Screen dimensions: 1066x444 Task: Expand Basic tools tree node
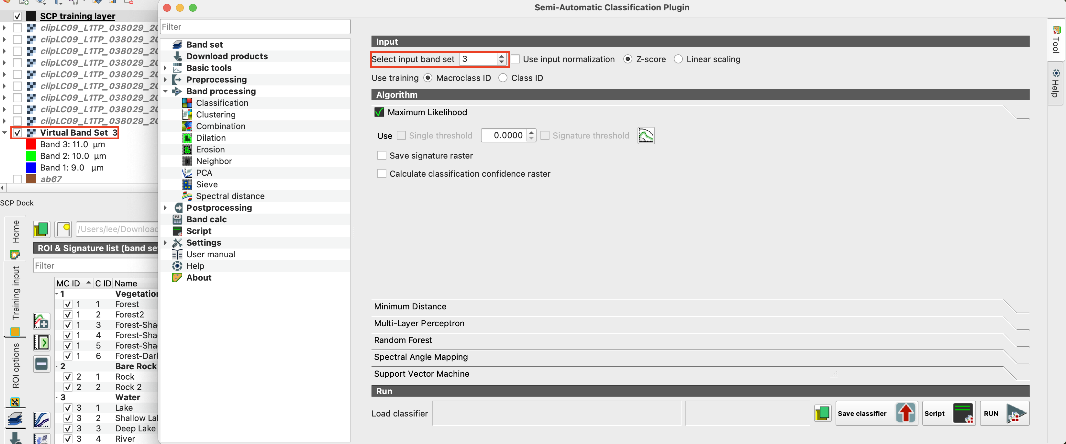coord(165,67)
